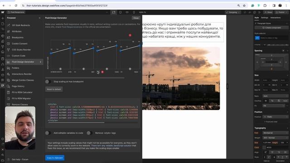Viewport: 290px width, 163px height.
Task: Switch to the Style tab
Action: coord(257,18)
